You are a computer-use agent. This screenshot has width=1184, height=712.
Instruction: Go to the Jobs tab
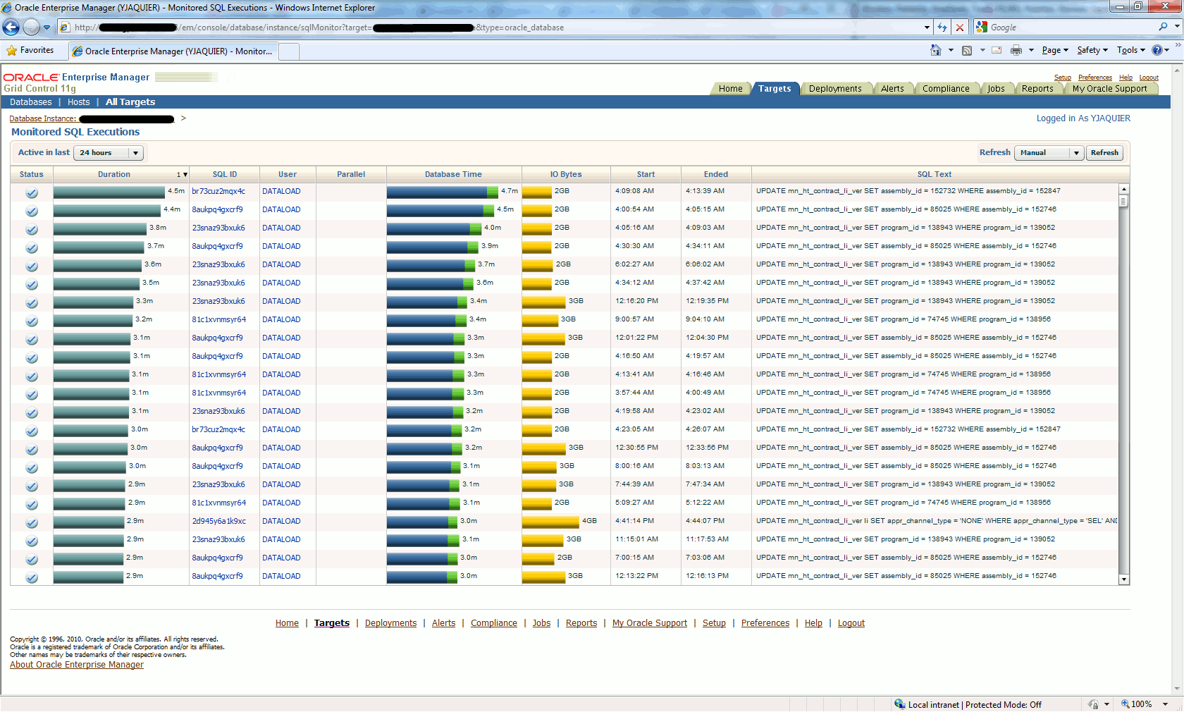tap(996, 89)
